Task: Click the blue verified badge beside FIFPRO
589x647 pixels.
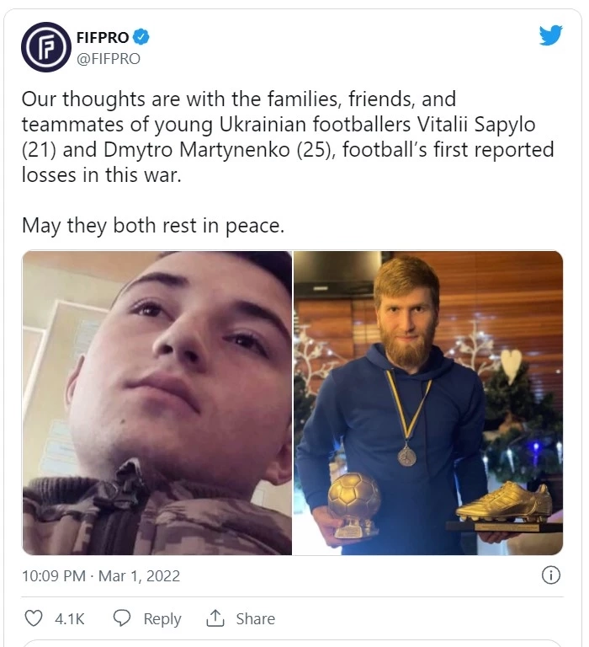Action: pos(142,37)
